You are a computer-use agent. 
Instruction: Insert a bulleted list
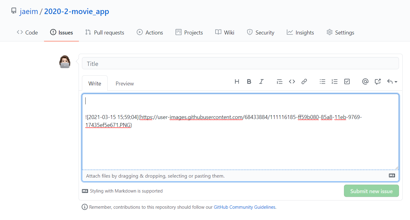[x=323, y=81]
